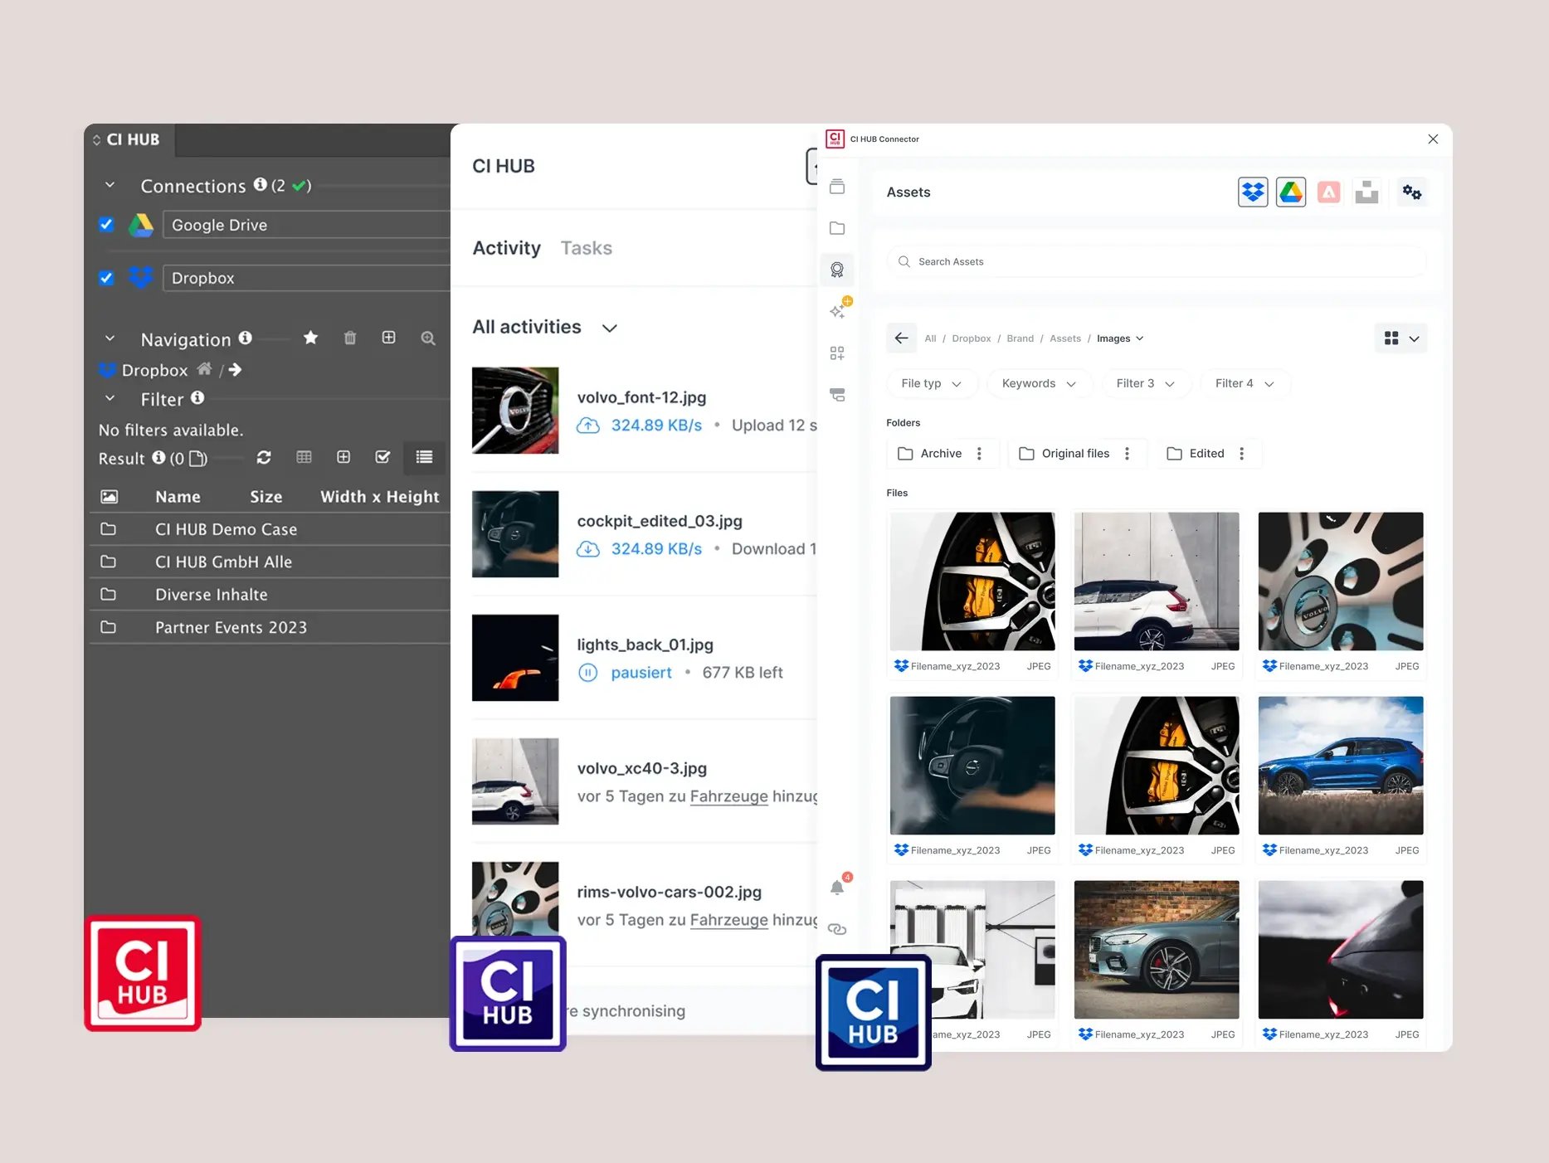Open Fahrzeuge link under rims-volvo-cars-002.jpg
The image size is (1549, 1163).
pyautogui.click(x=728, y=920)
